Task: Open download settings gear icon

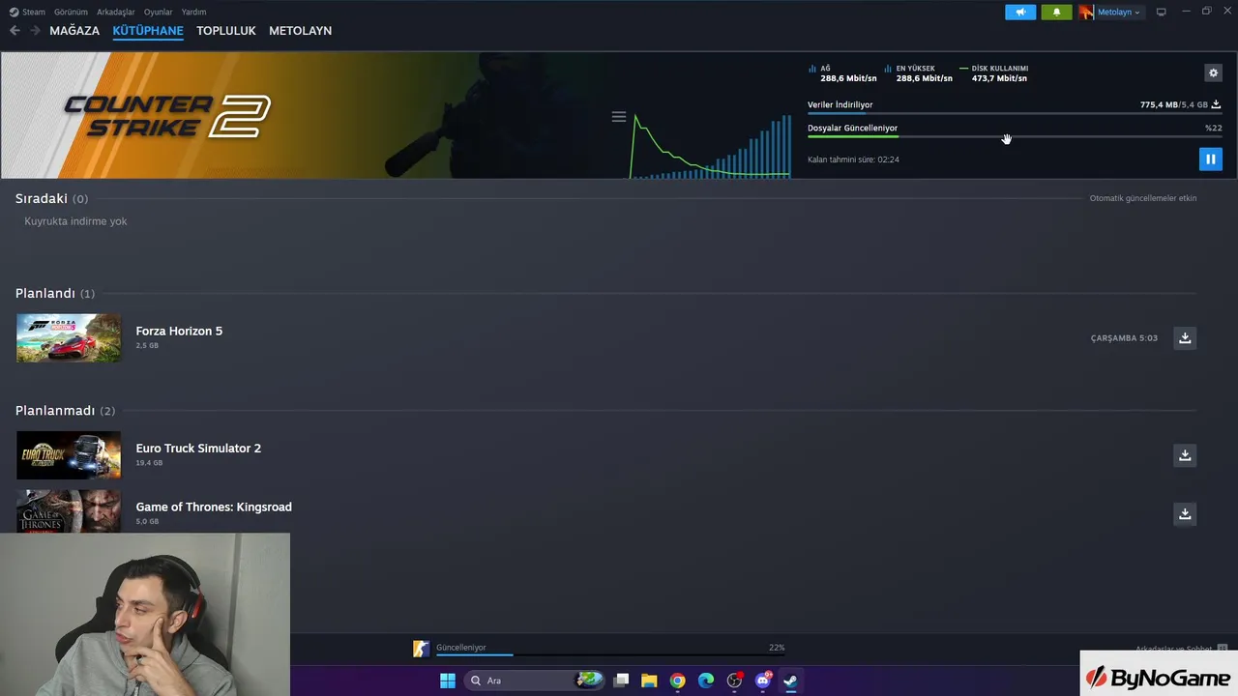Action: [x=1213, y=72]
